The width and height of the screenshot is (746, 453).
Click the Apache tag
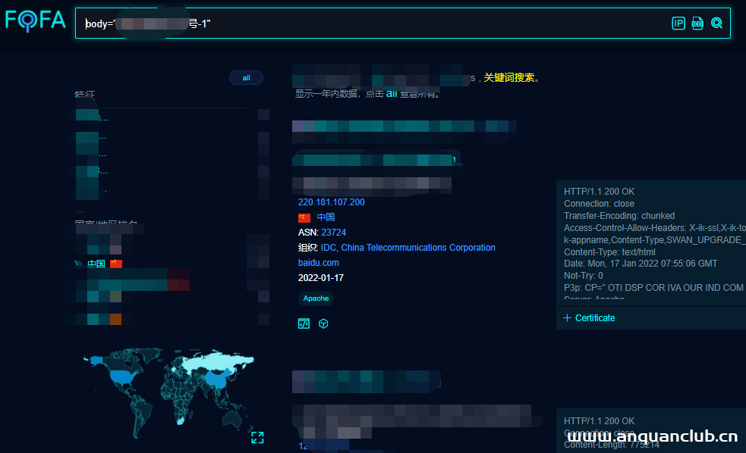(x=316, y=298)
